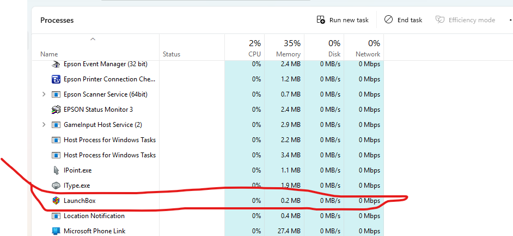Click the LaunchBox process icon
This screenshot has width=513, height=236.
[x=56, y=201]
